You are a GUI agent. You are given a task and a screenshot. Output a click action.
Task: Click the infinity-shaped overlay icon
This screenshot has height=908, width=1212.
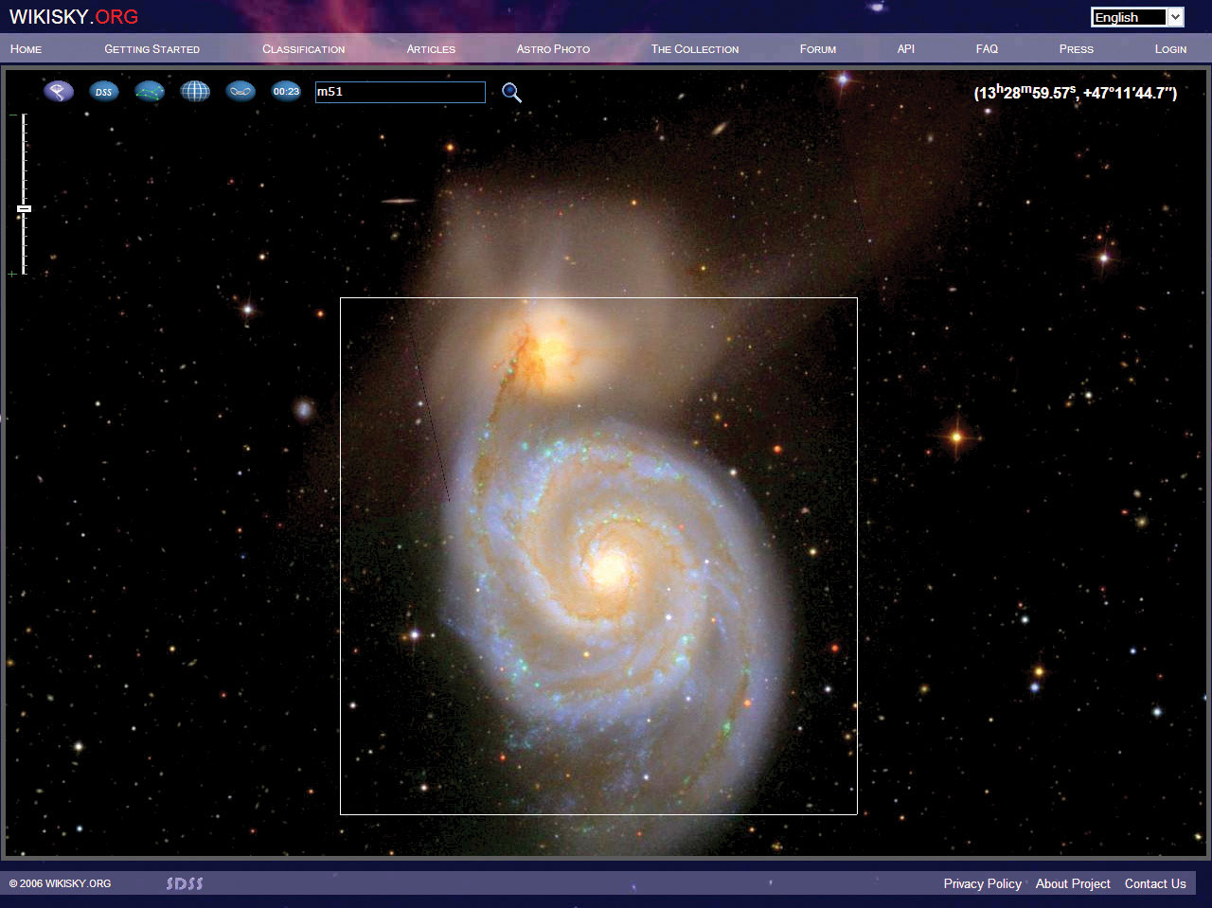pyautogui.click(x=241, y=91)
